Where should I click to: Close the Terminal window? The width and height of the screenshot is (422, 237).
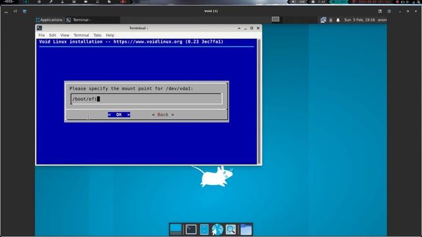tap(258, 28)
